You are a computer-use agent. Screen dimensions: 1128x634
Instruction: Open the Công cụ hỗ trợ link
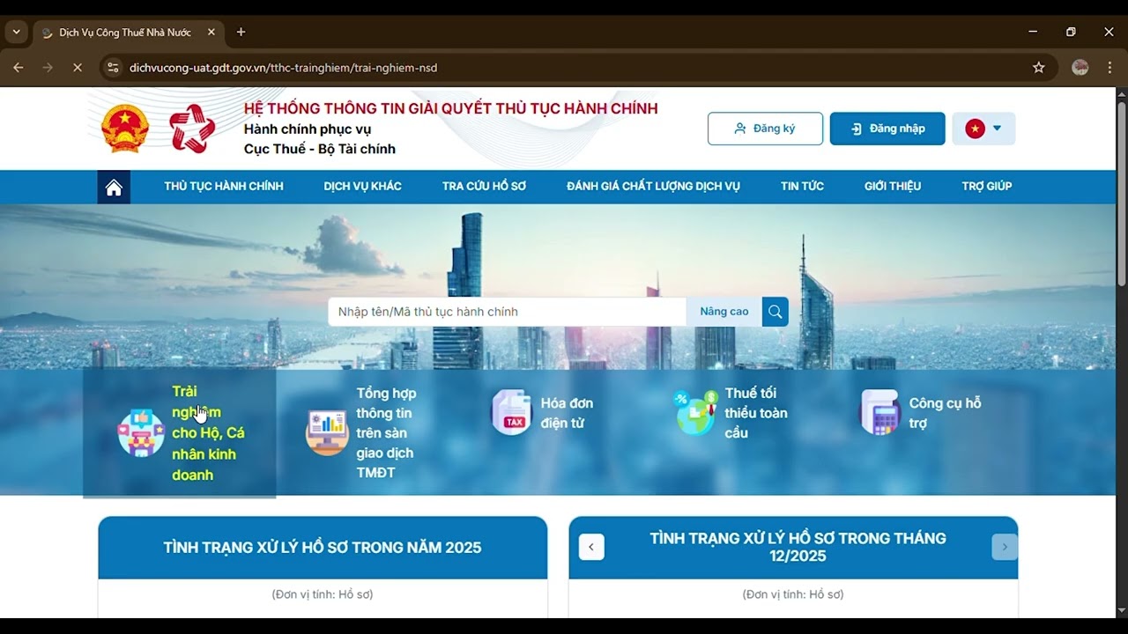[x=945, y=413]
